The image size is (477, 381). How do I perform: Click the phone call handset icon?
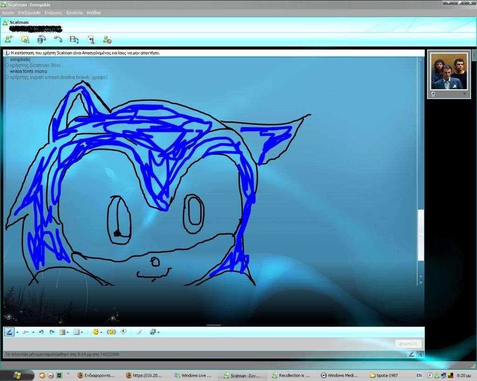click(x=58, y=40)
